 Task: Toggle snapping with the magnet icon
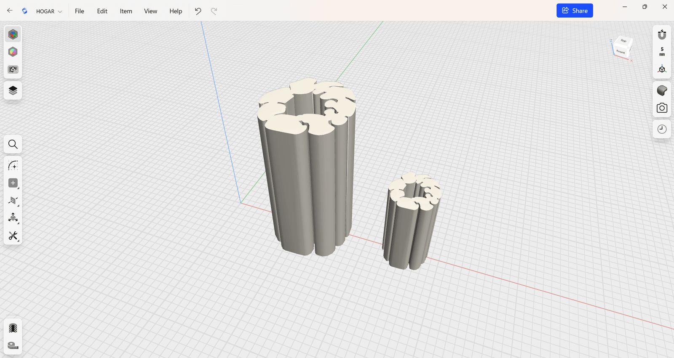(x=662, y=34)
